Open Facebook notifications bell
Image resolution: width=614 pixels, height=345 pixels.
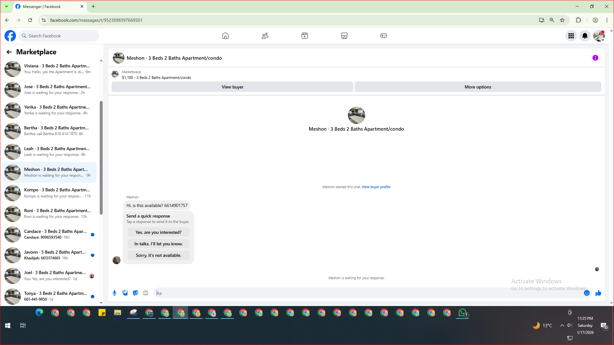click(585, 36)
